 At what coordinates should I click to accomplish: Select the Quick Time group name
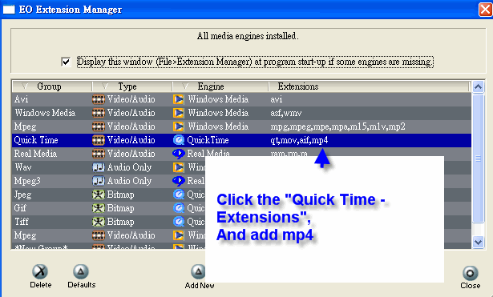36,140
